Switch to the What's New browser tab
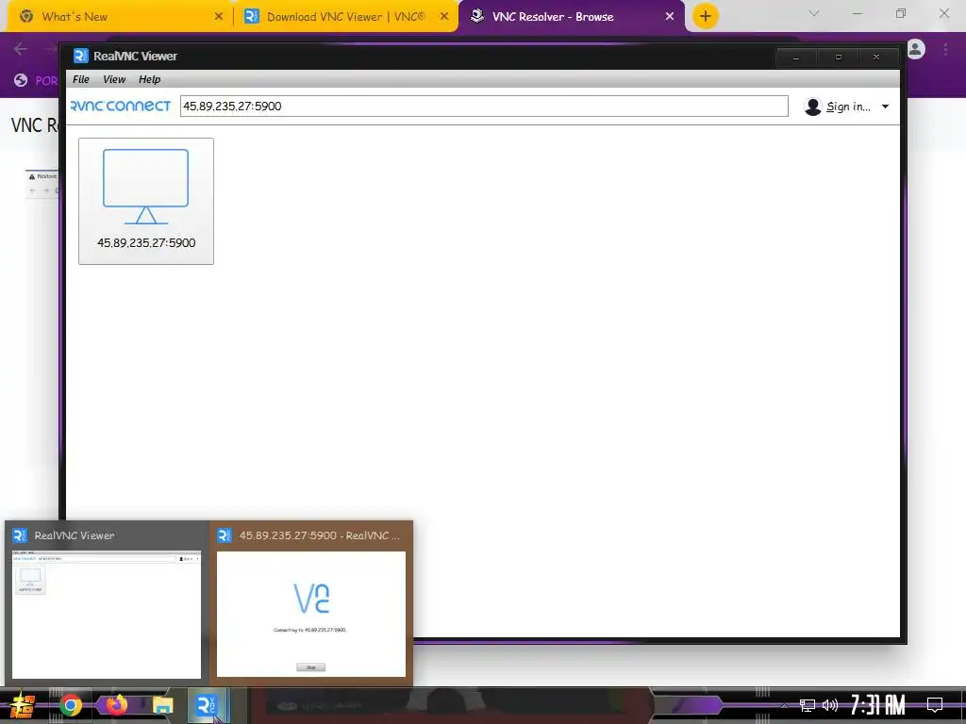Viewport: 966px width, 724px height. [x=120, y=17]
